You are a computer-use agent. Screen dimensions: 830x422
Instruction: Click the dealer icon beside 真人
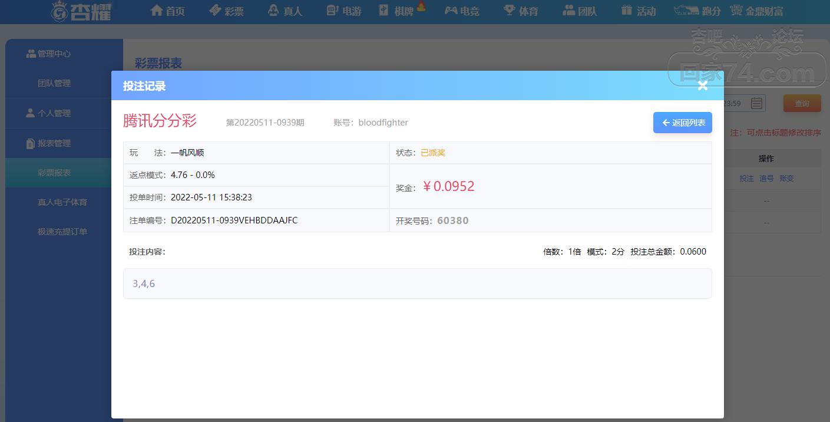273,10
